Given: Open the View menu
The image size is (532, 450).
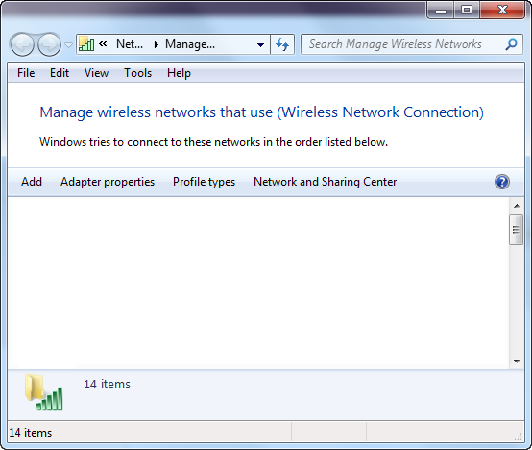Looking at the screenshot, I should [97, 73].
